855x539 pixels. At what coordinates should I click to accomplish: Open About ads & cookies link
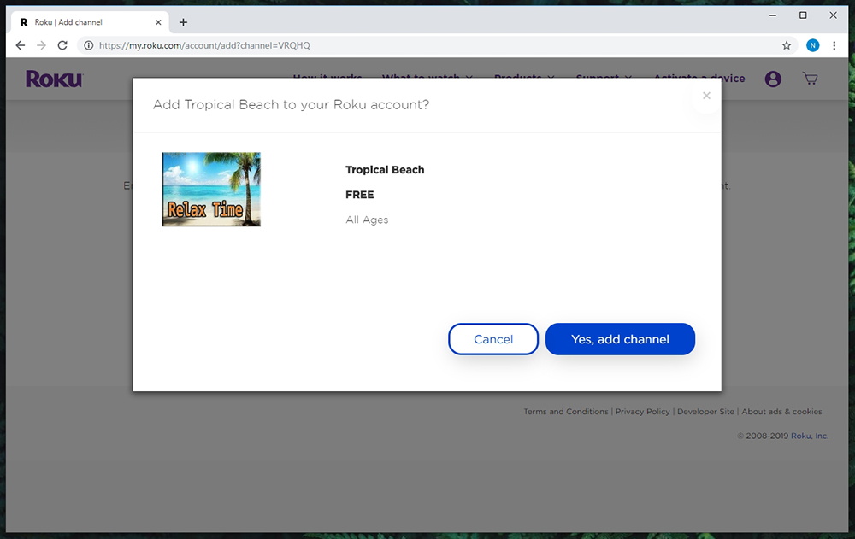tap(781, 412)
